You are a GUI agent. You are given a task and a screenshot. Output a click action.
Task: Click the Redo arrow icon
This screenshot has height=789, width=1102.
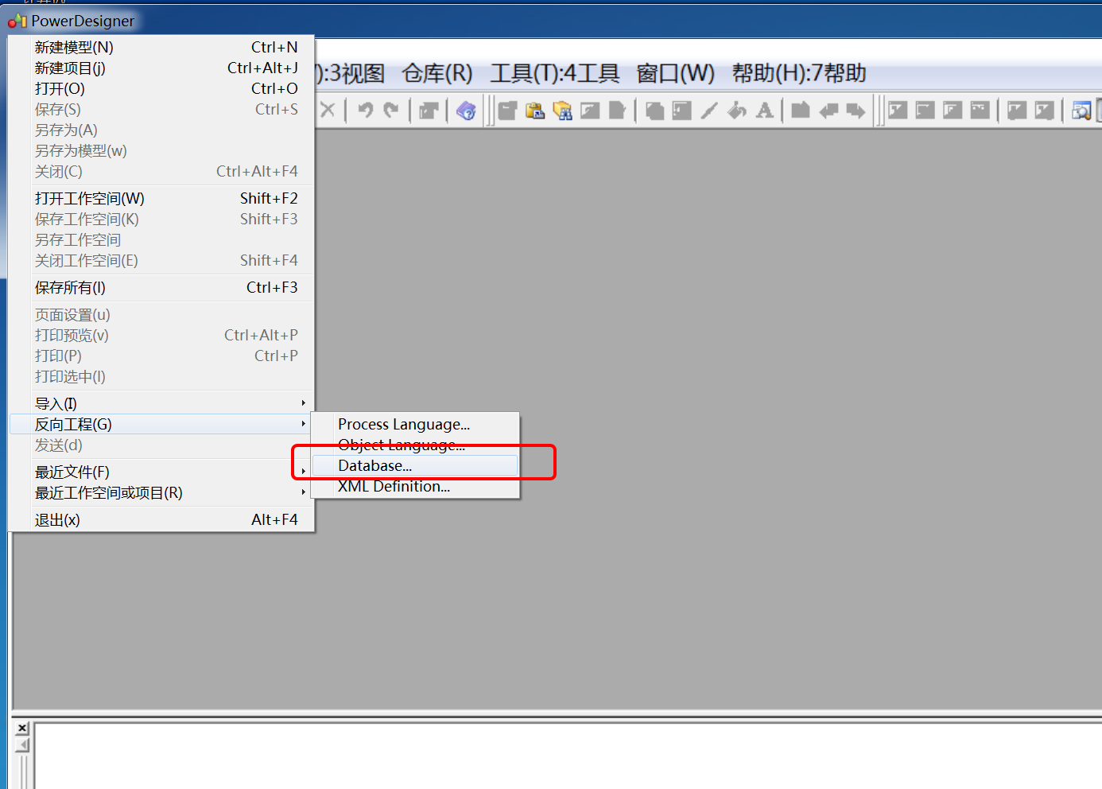tap(389, 111)
